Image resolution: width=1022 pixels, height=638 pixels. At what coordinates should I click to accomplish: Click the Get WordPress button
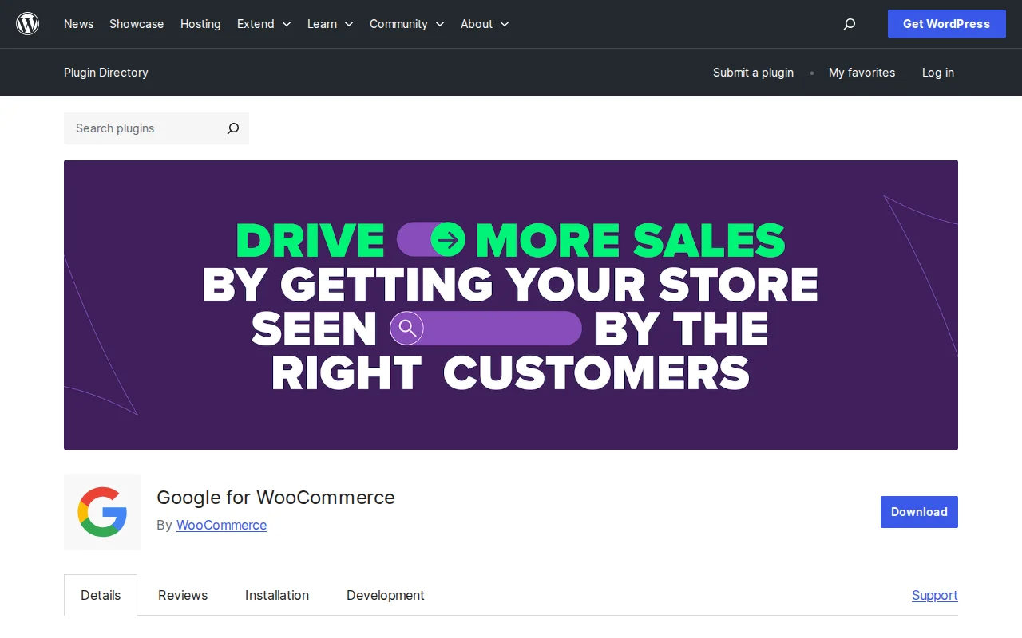[946, 24]
